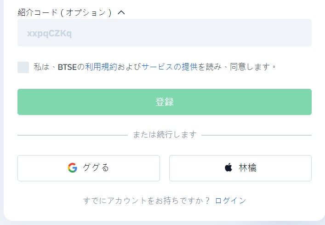Click the 林檎 text label
Image resolution: width=325 pixels, height=225 pixels.
247,167
